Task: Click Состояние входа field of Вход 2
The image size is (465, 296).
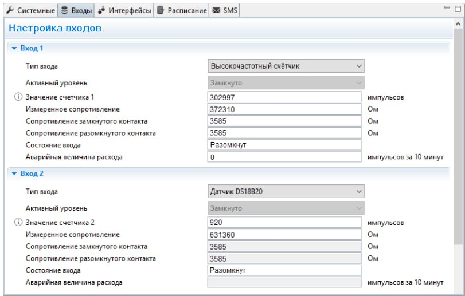Action: (284, 270)
